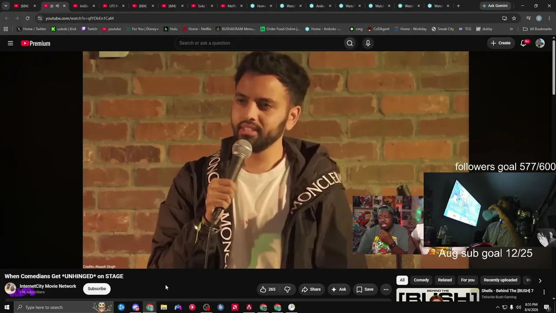Select the Related filter chip
556x313 pixels.
point(445,280)
